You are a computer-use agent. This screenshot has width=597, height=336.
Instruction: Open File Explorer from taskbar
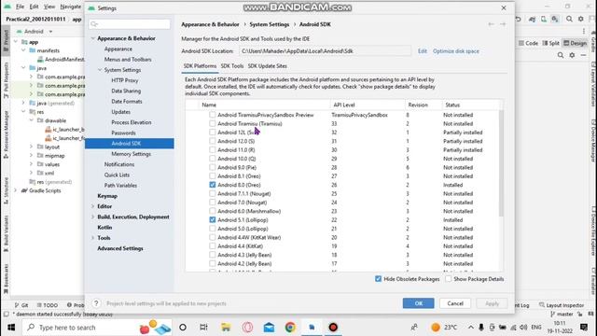226,328
